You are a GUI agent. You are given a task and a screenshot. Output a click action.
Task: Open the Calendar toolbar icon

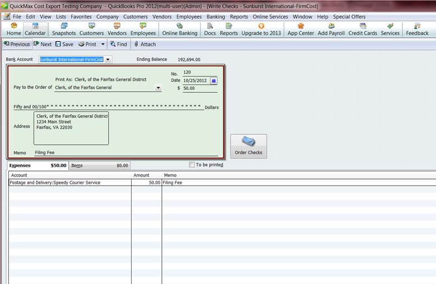(35, 30)
